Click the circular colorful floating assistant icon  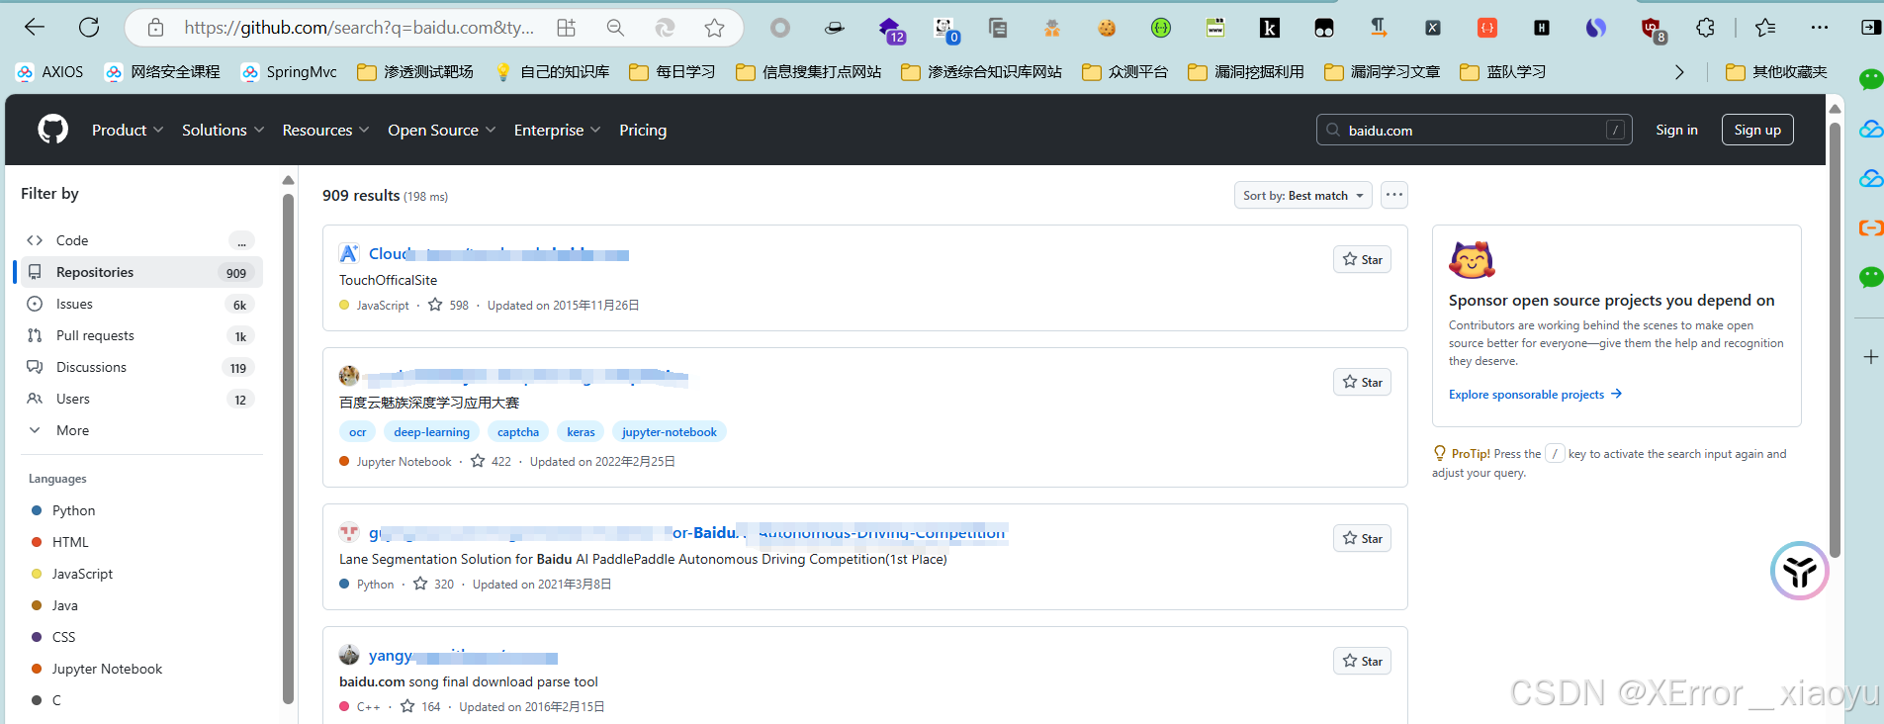tap(1799, 571)
